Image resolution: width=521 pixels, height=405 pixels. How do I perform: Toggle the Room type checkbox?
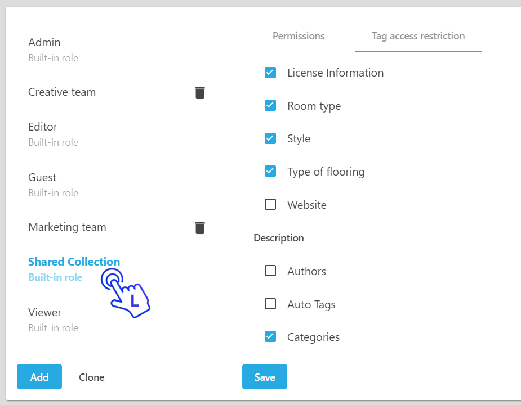pyautogui.click(x=270, y=106)
